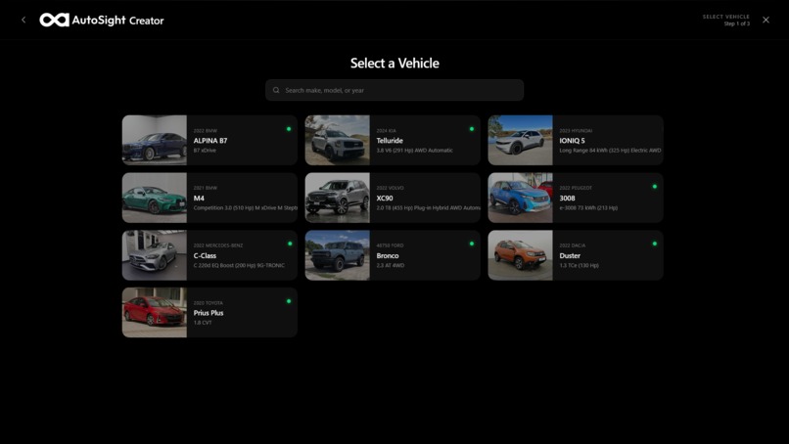Go back with the left arrow icon
This screenshot has height=444, width=789.
23,20
